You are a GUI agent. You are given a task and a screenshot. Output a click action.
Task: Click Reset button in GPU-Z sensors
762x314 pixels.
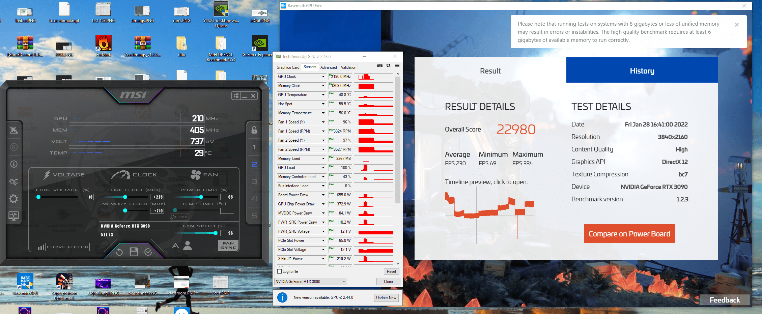pos(391,272)
